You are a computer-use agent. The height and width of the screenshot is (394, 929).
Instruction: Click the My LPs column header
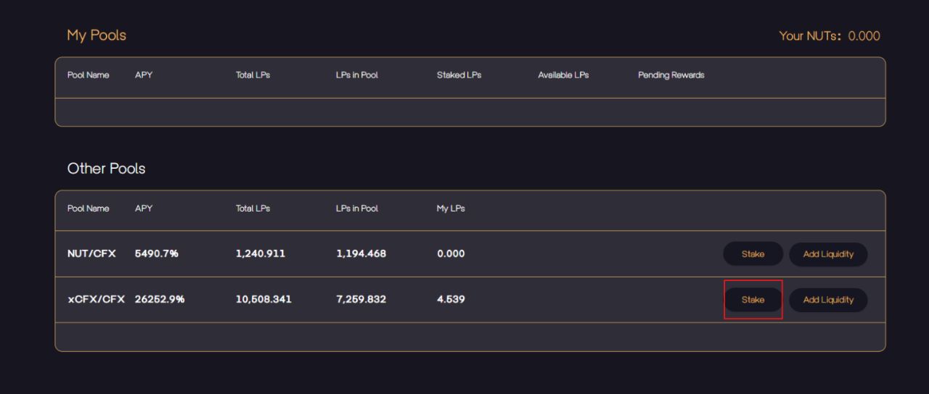pyautogui.click(x=451, y=209)
